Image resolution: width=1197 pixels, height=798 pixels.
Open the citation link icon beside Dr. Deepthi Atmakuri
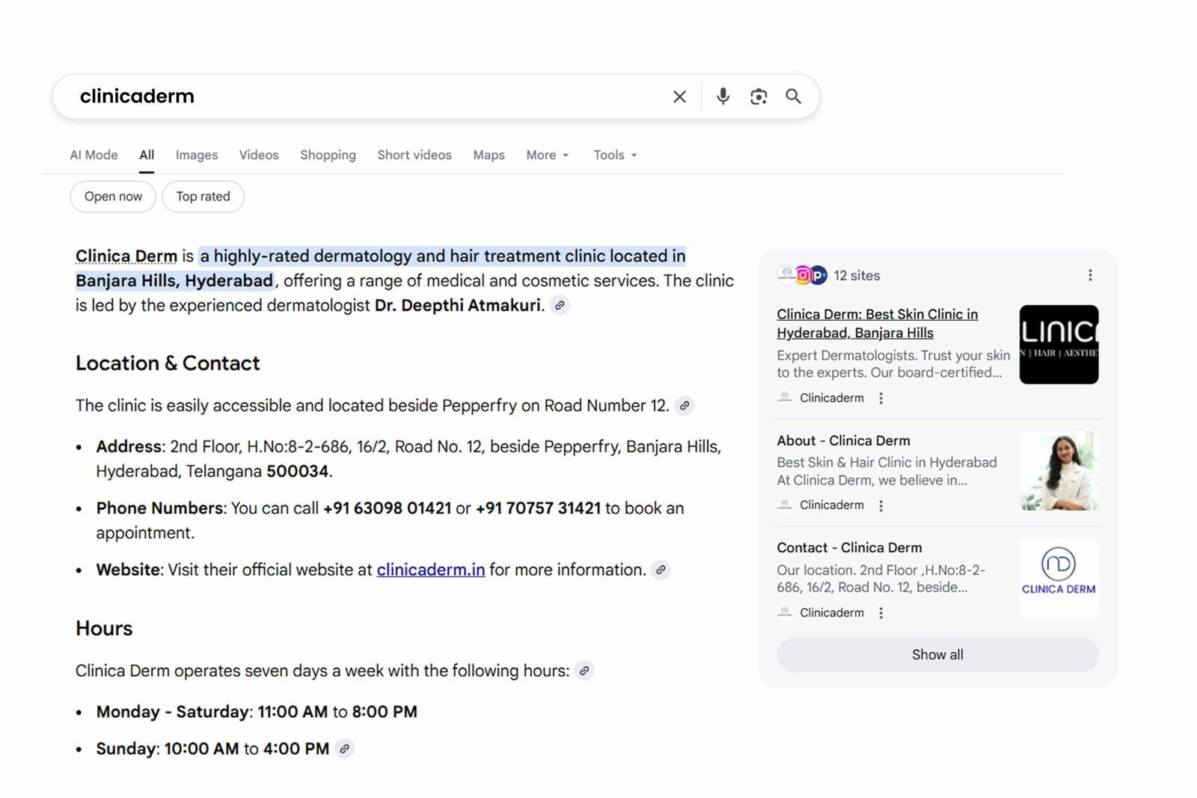click(x=561, y=305)
